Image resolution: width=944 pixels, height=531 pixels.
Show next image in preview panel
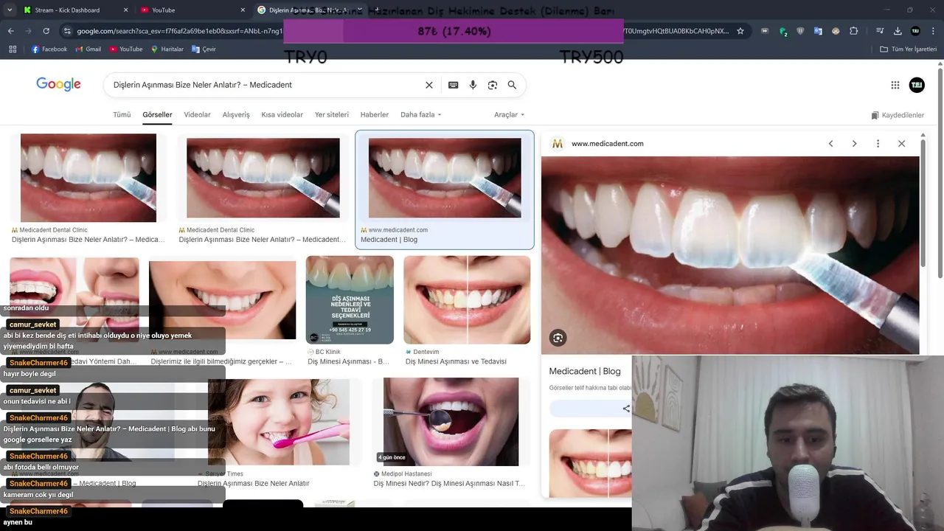click(854, 144)
